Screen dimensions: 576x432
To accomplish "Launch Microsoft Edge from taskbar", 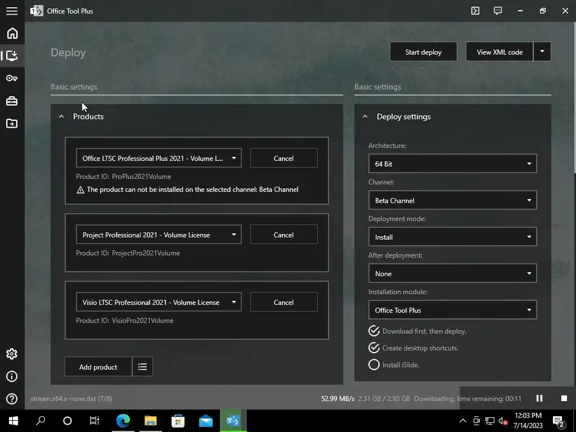I will 123,421.
